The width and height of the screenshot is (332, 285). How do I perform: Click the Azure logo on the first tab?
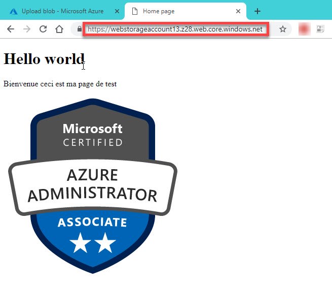point(14,11)
